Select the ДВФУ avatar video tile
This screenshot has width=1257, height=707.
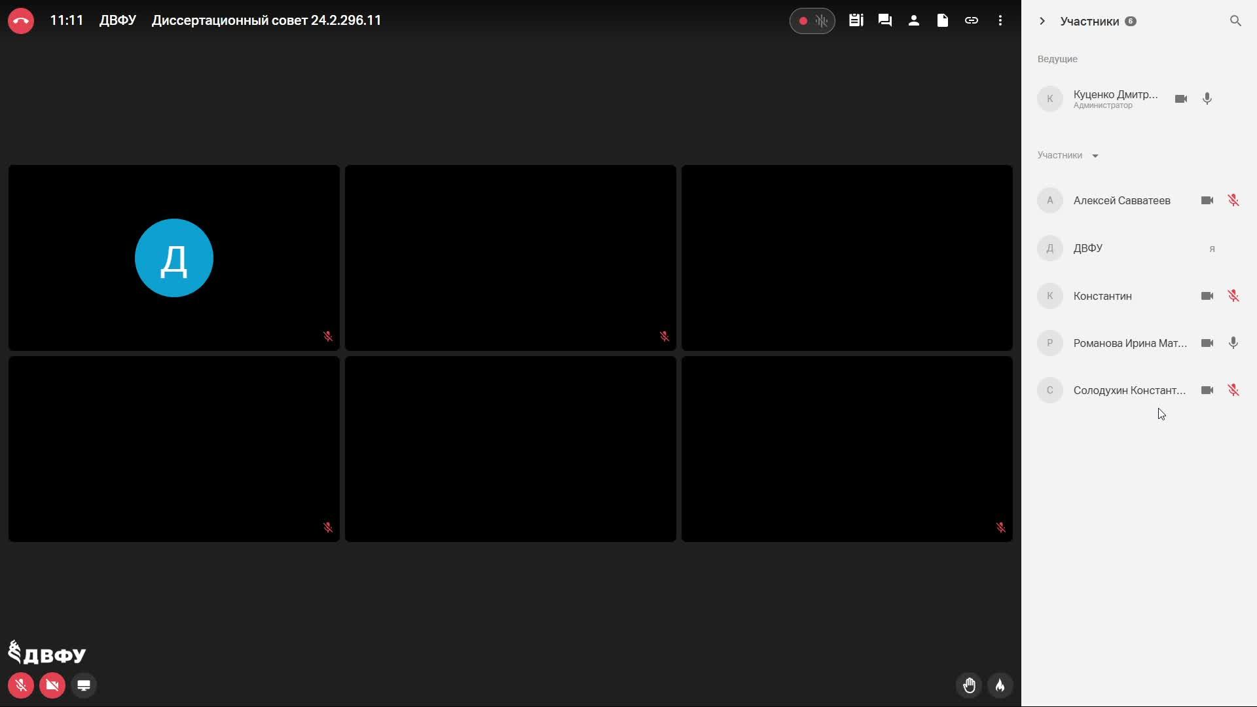(x=174, y=258)
